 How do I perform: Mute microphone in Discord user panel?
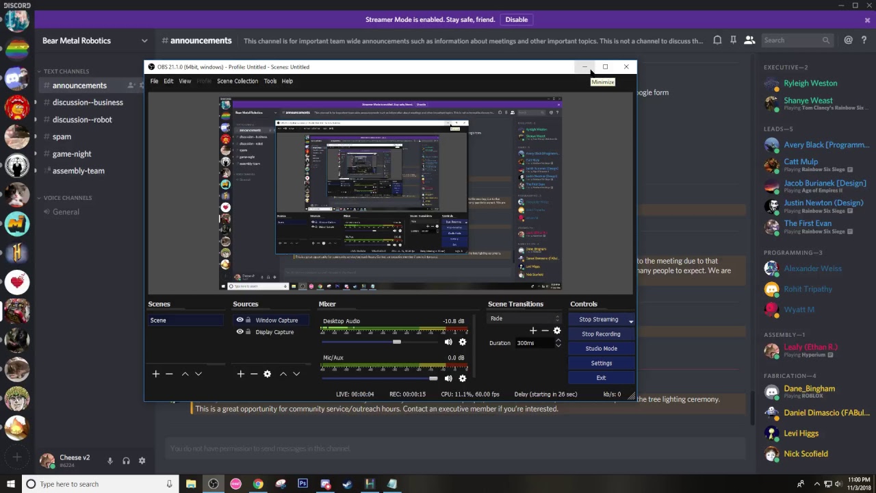[109, 461]
